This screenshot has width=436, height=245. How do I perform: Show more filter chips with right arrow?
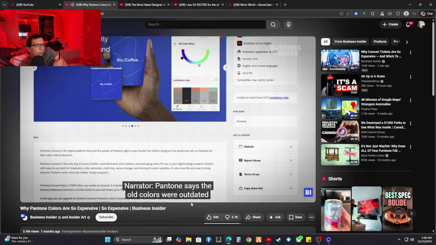407,42
